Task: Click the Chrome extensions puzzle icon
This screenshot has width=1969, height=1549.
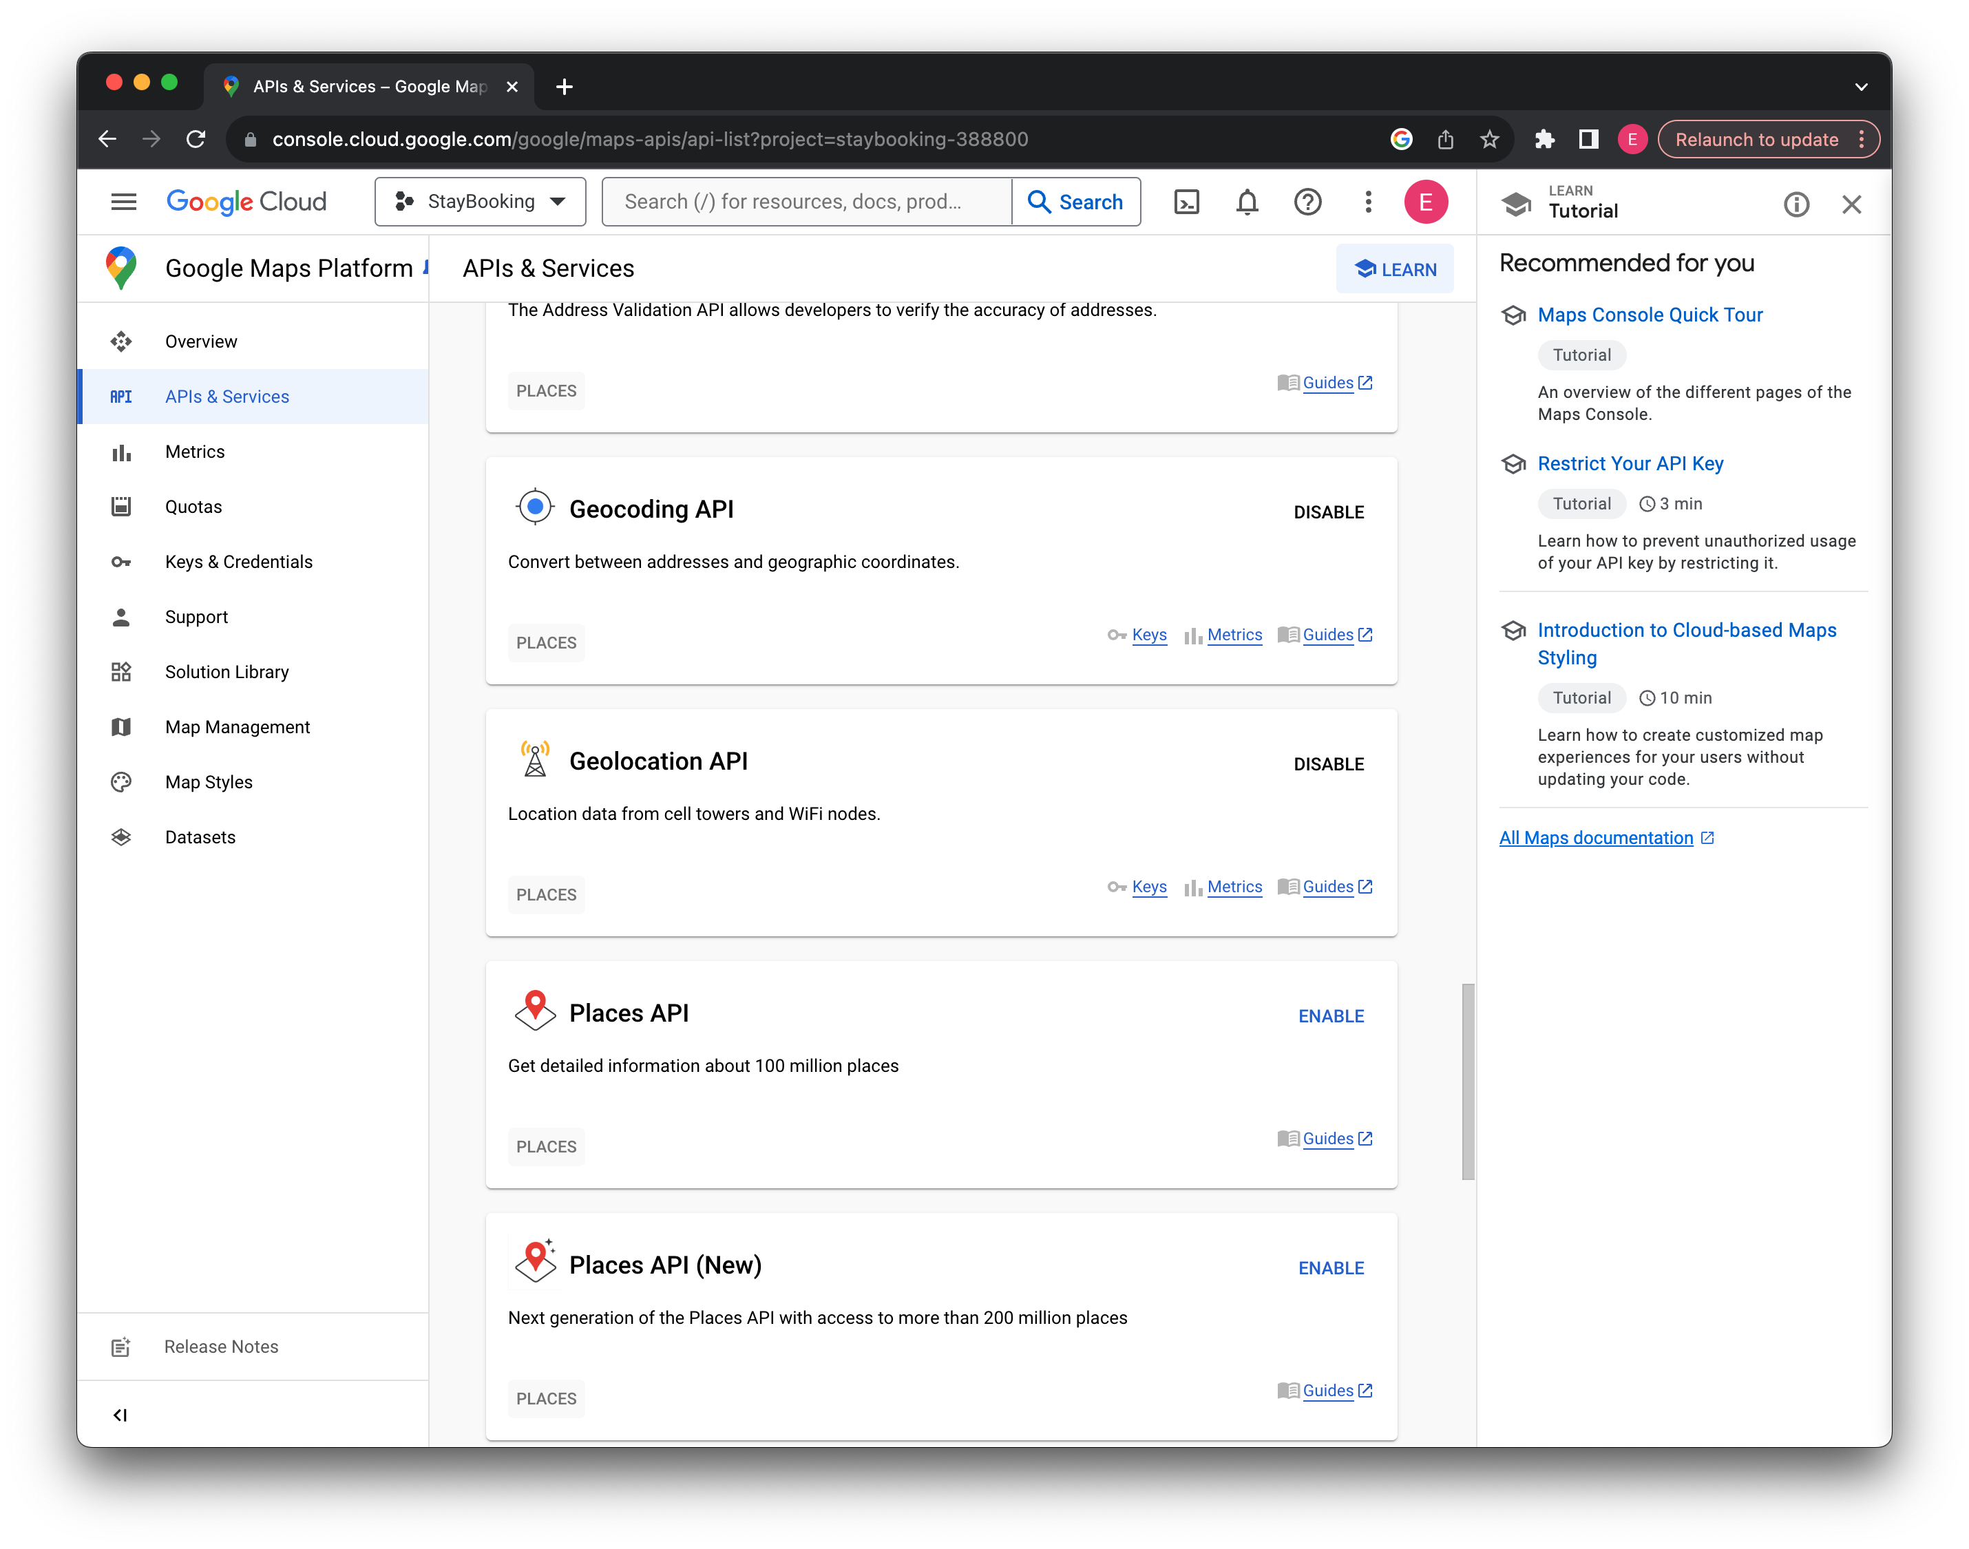Action: [x=1544, y=139]
